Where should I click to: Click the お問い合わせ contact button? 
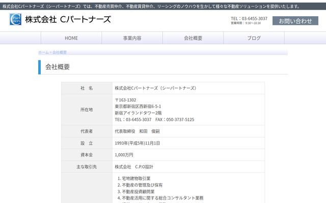coord(295,21)
